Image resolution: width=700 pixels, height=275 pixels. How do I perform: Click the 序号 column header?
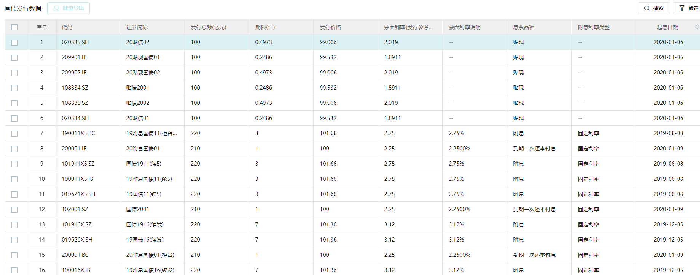[x=42, y=27]
